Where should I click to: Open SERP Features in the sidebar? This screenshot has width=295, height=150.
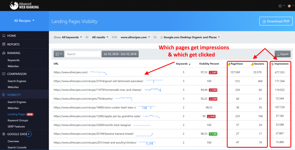(x=16, y=126)
